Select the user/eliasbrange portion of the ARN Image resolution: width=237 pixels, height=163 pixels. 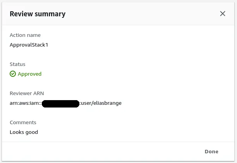(101, 103)
